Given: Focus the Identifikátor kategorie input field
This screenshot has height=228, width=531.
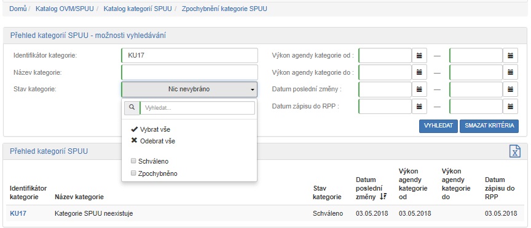Looking at the screenshot, I should coord(189,55).
